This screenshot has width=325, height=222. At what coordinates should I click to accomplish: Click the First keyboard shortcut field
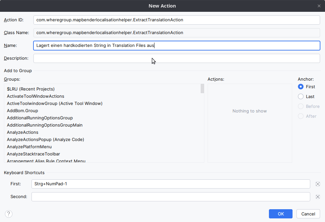[x=171, y=184]
